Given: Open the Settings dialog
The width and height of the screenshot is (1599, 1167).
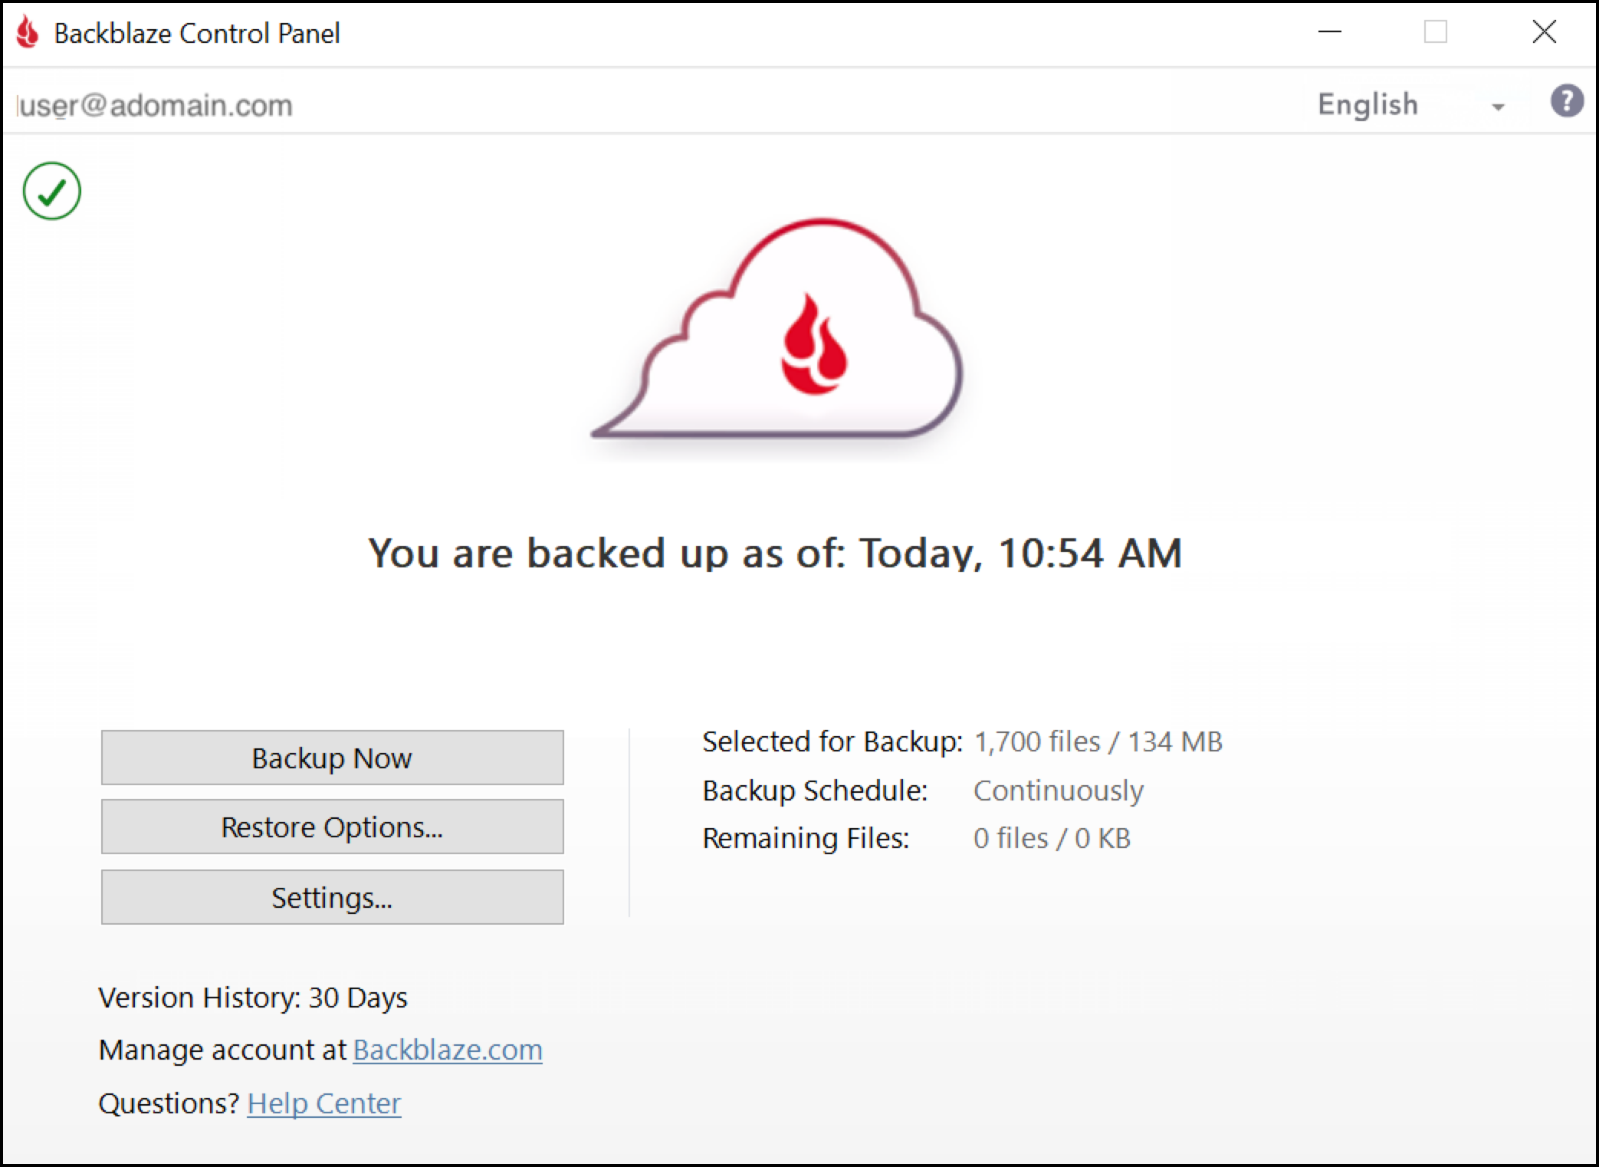Looking at the screenshot, I should point(332,897).
